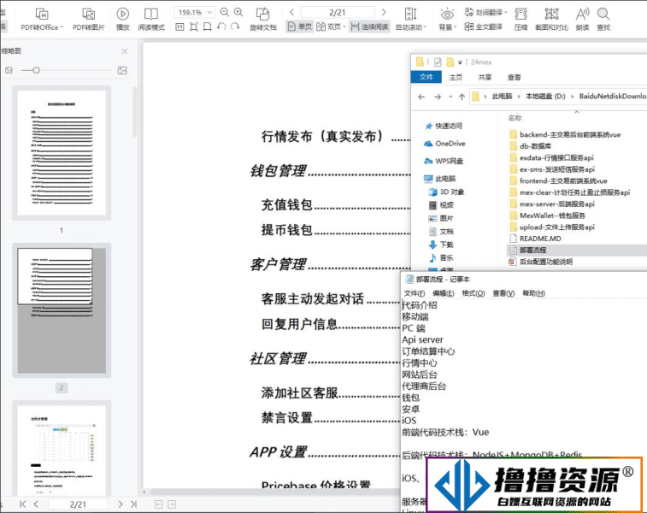Go to the next page in the top toolbar
The width and height of the screenshot is (647, 513).
(384, 12)
